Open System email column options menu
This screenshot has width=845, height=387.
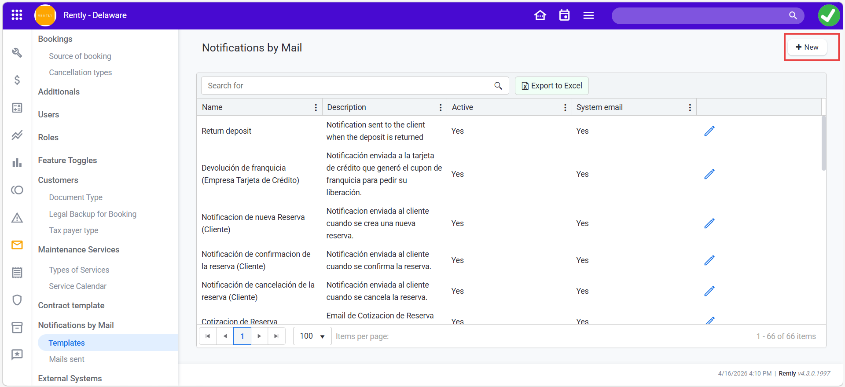pyautogui.click(x=690, y=108)
